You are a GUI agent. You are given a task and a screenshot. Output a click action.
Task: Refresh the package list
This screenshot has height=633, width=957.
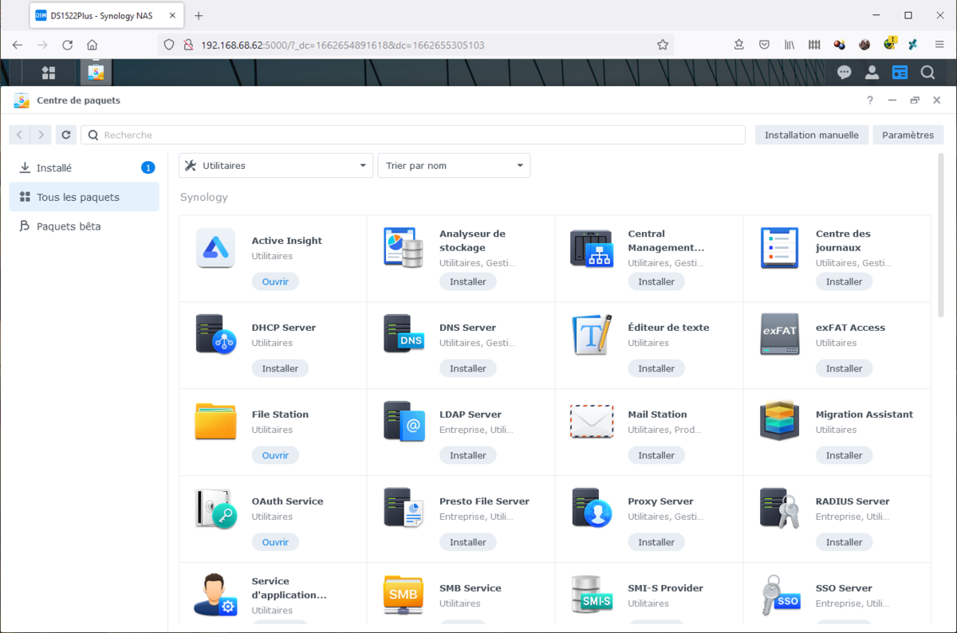[66, 135]
